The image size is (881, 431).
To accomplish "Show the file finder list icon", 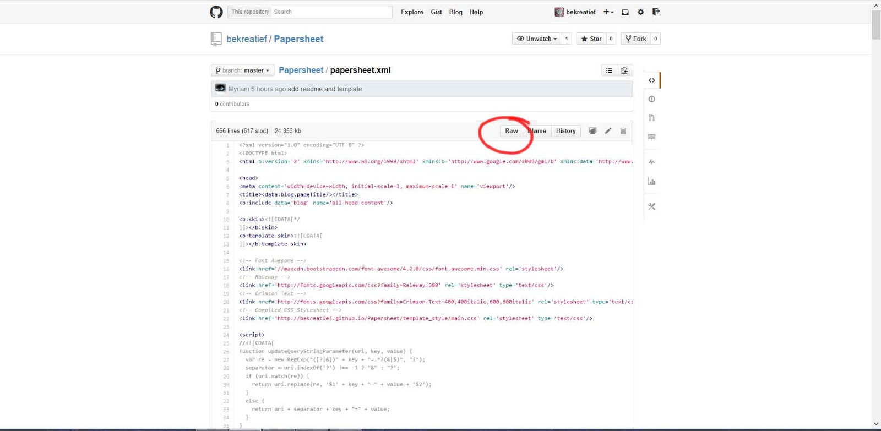I will tap(609, 70).
